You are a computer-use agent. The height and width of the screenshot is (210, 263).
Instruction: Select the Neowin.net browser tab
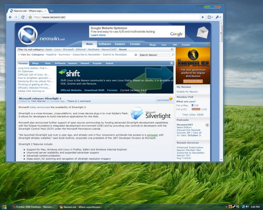point(28,11)
